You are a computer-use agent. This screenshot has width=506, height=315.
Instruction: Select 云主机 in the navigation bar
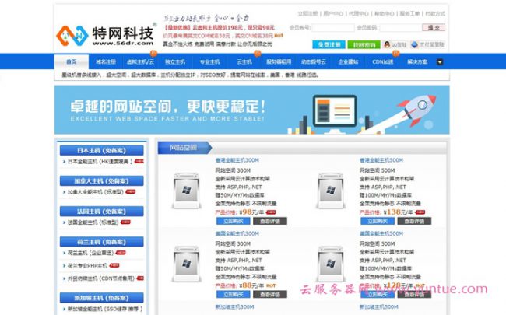point(244,61)
